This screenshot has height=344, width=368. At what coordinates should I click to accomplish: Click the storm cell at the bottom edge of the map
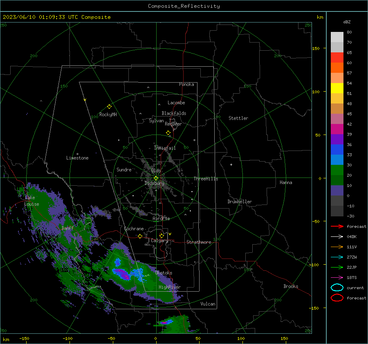(174, 325)
